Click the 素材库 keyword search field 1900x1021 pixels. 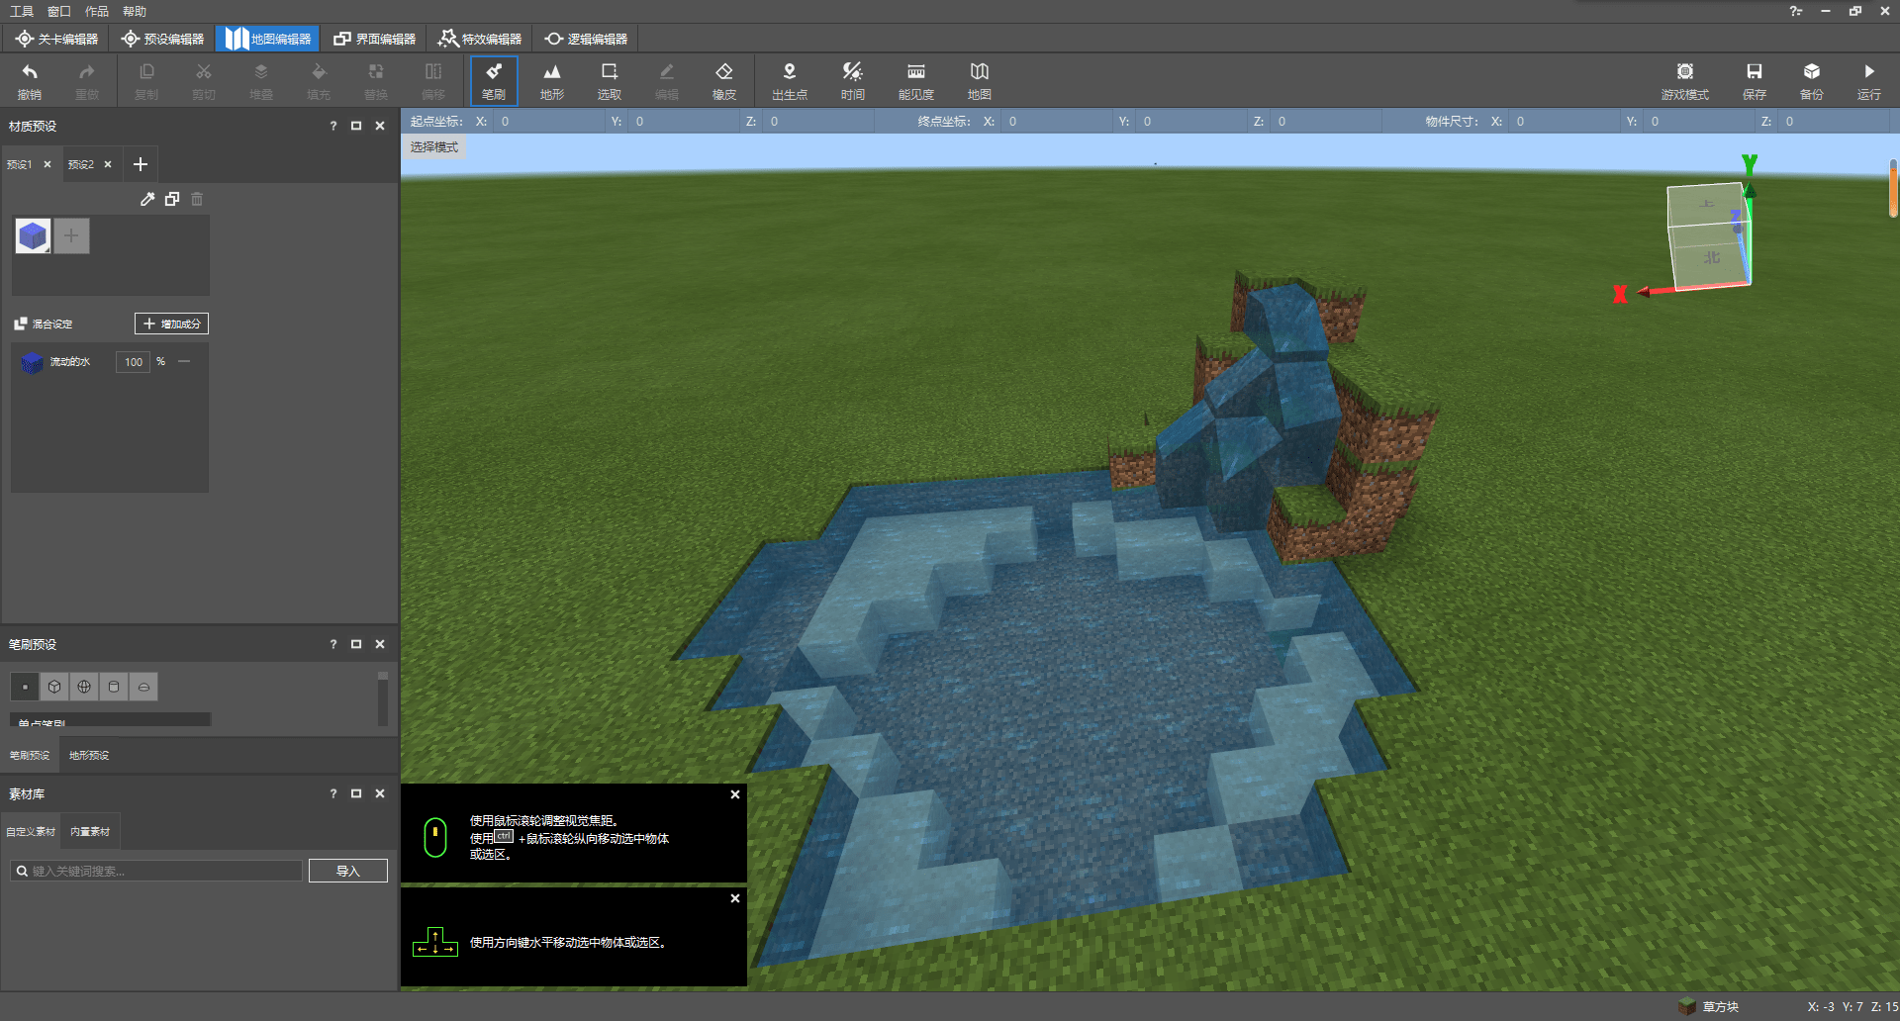coord(156,871)
